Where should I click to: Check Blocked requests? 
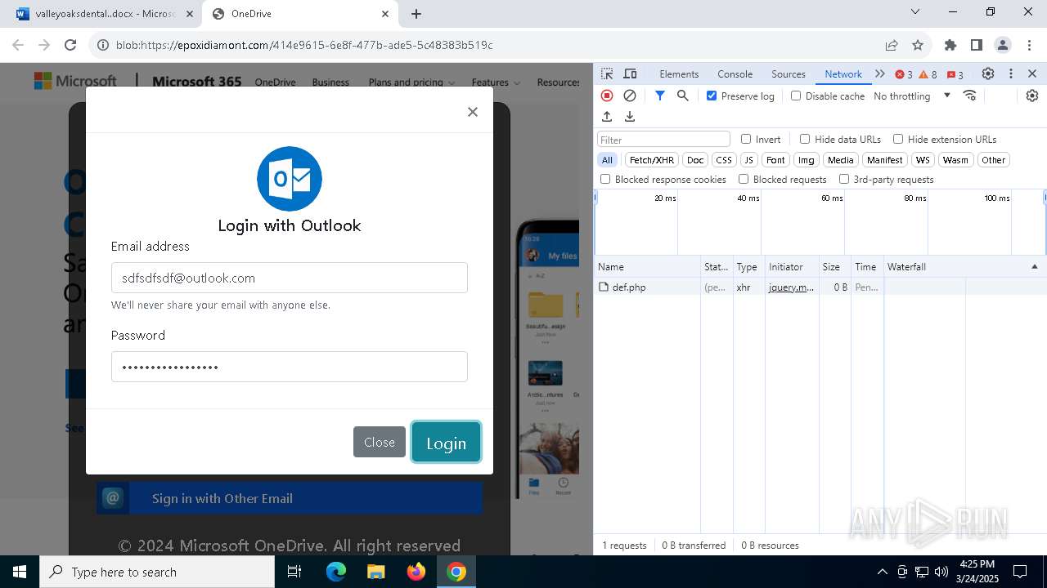tap(744, 179)
